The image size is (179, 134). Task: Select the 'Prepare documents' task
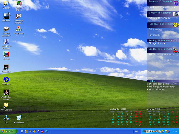pyautogui.click(x=159, y=84)
